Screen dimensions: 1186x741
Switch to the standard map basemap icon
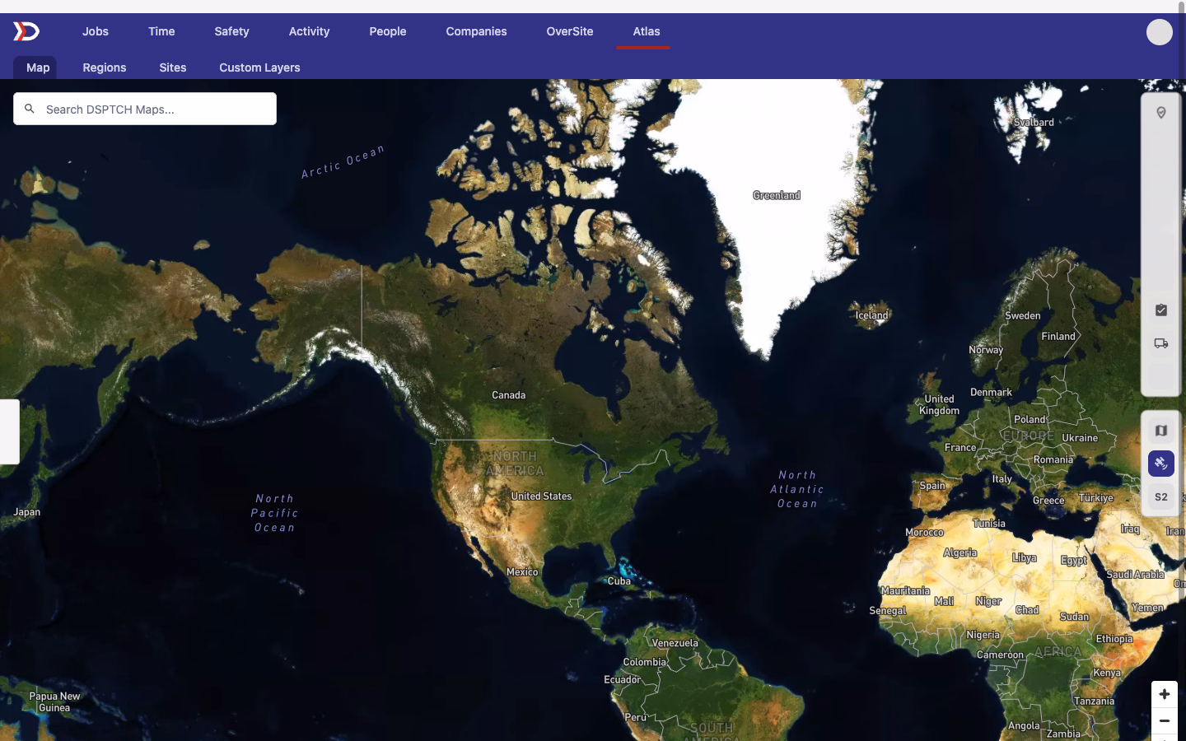coord(1161,431)
